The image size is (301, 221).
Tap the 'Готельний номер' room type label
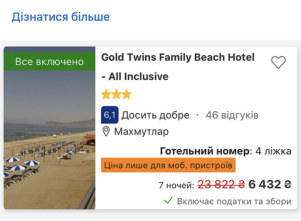click(205, 151)
